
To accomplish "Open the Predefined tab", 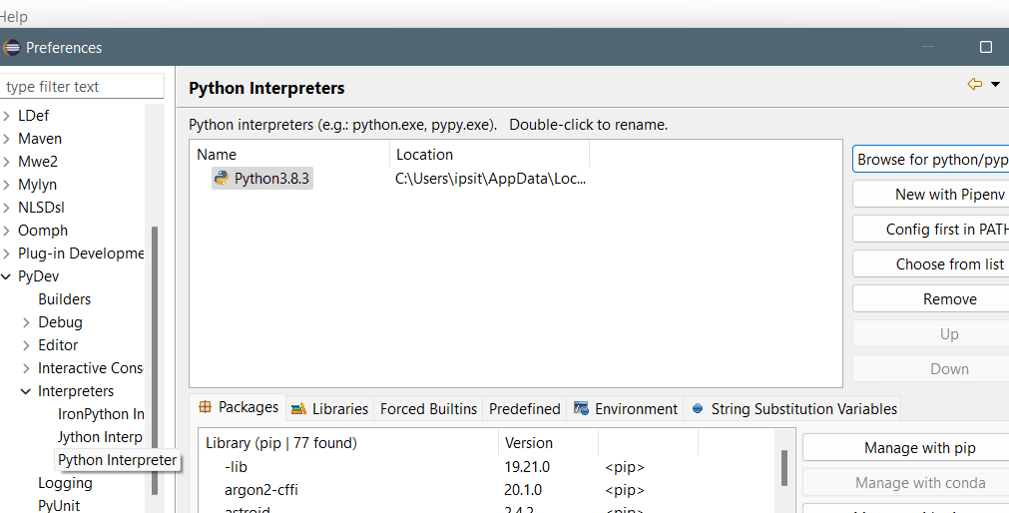I will tap(524, 408).
